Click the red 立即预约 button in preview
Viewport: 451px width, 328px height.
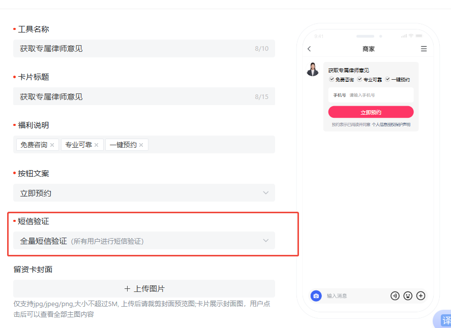click(370, 112)
